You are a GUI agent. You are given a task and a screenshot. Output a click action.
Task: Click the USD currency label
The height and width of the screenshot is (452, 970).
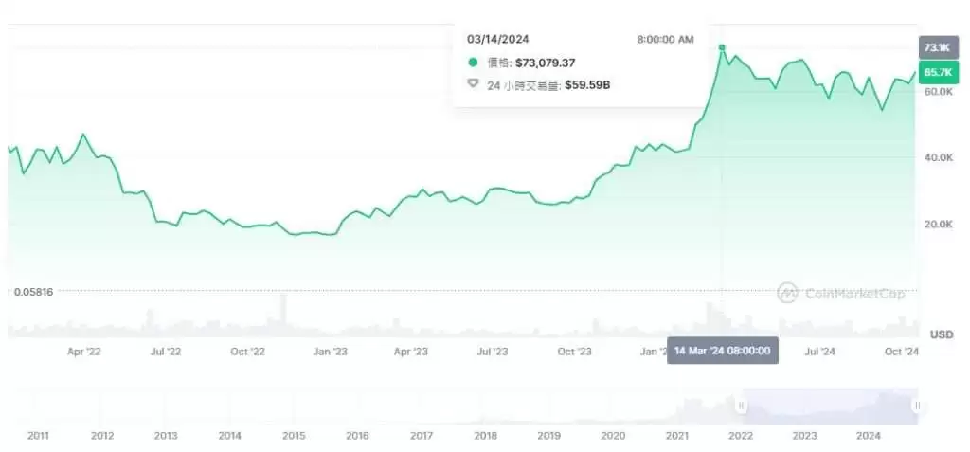point(942,334)
